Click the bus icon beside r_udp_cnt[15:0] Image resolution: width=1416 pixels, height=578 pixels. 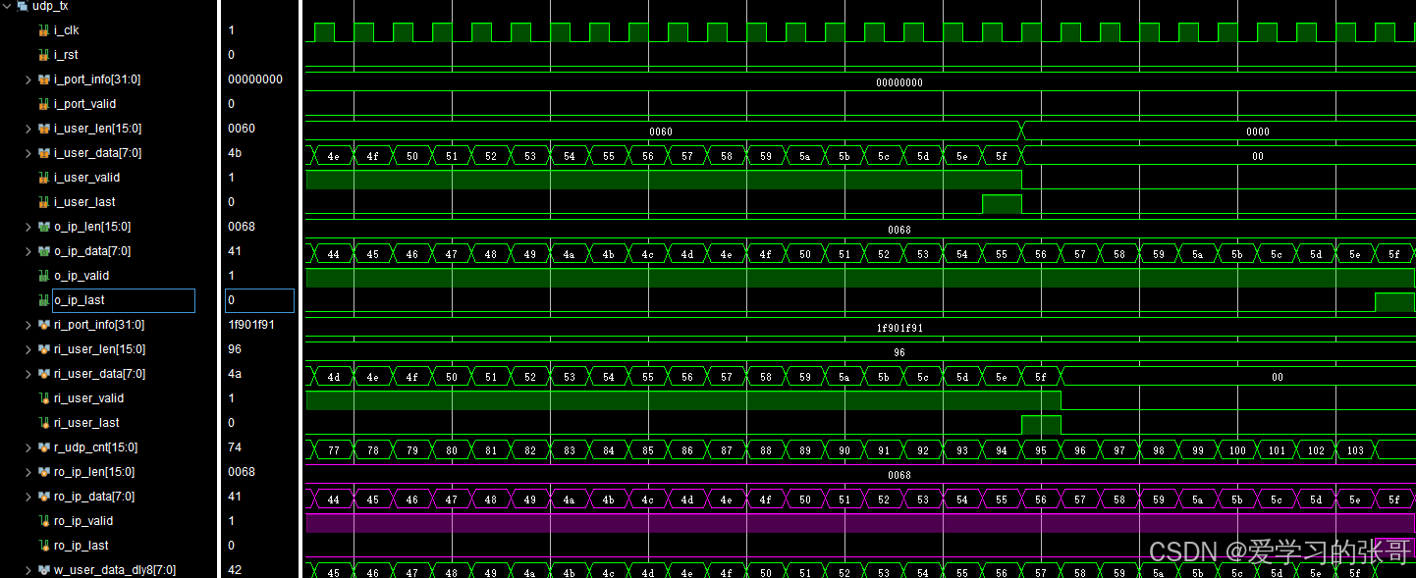coord(43,447)
